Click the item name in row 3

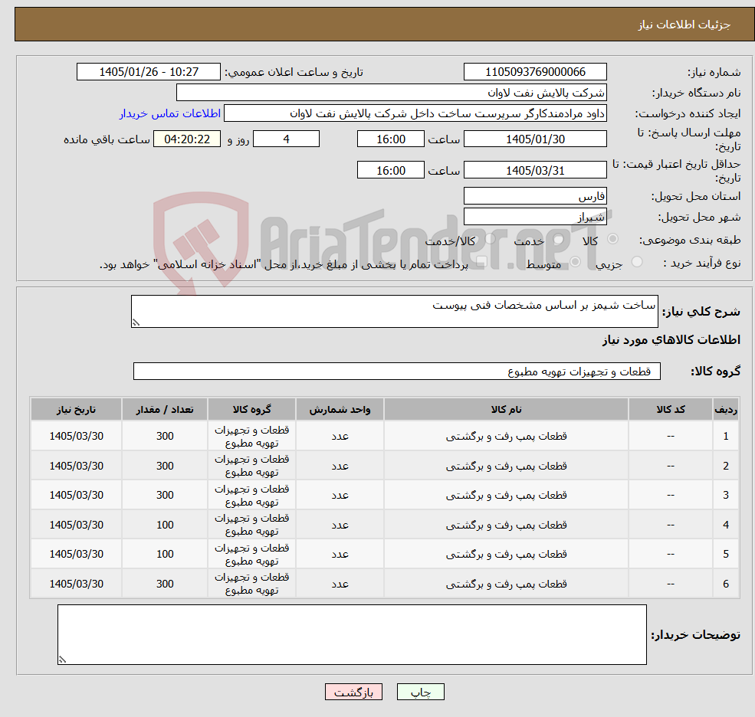[506, 495]
